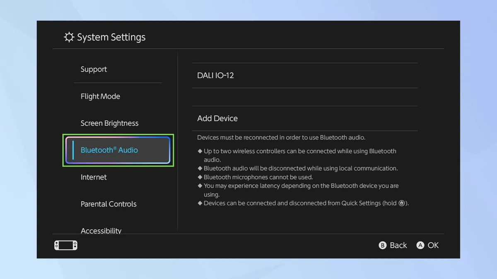The height and width of the screenshot is (279, 497).
Task: Go to Internet settings
Action: [x=94, y=177]
